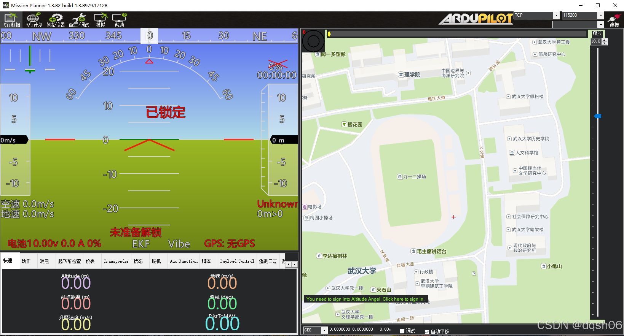Click the 樱花园 map marker
Screen dimensions: 624x336
(x=344, y=125)
